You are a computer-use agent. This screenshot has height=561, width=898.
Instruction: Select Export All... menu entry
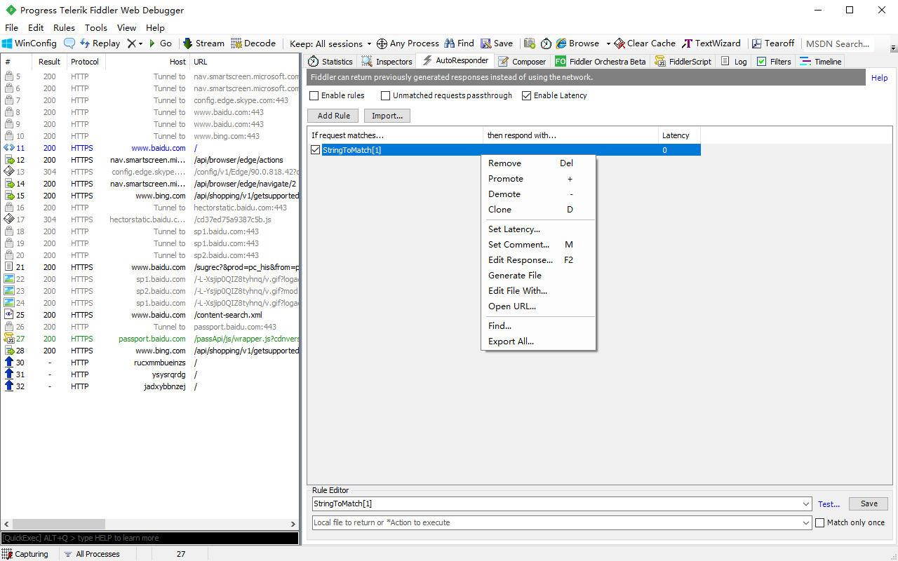[538, 342]
